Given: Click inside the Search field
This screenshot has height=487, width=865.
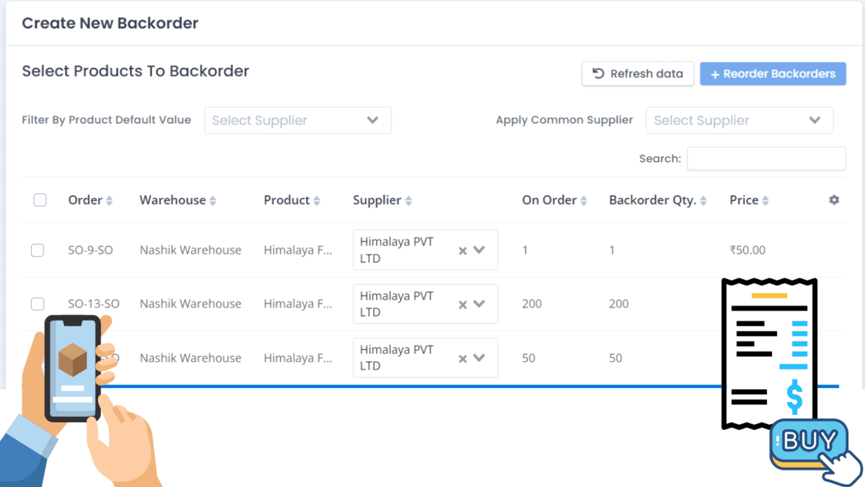Looking at the screenshot, I should (766, 158).
